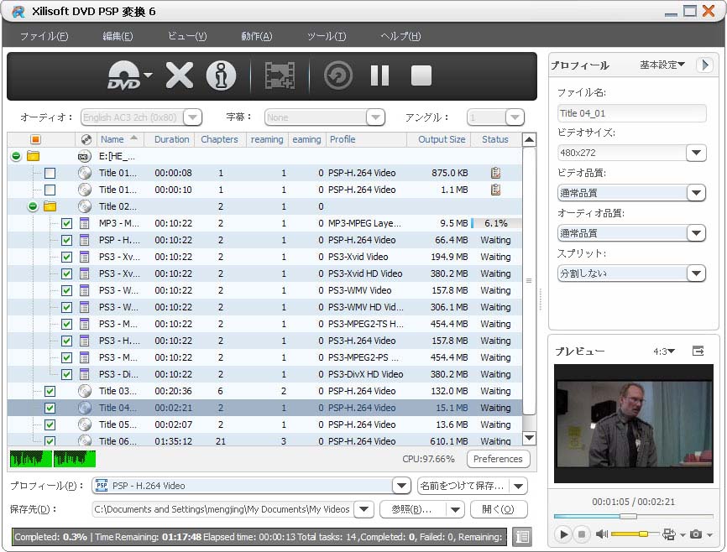Open the ツール(T) menu

(x=327, y=36)
